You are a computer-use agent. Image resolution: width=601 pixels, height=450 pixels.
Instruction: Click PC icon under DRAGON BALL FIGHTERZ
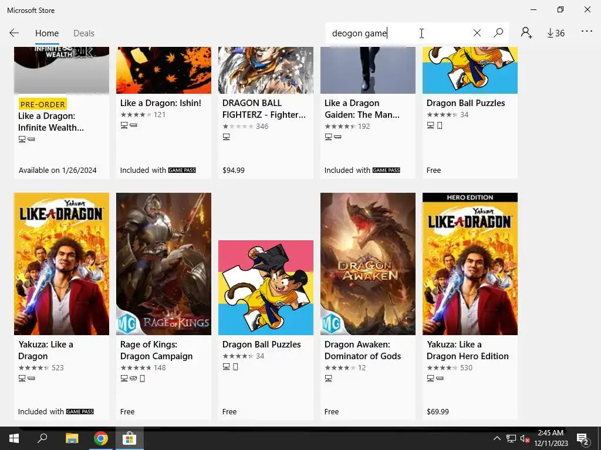tap(226, 137)
